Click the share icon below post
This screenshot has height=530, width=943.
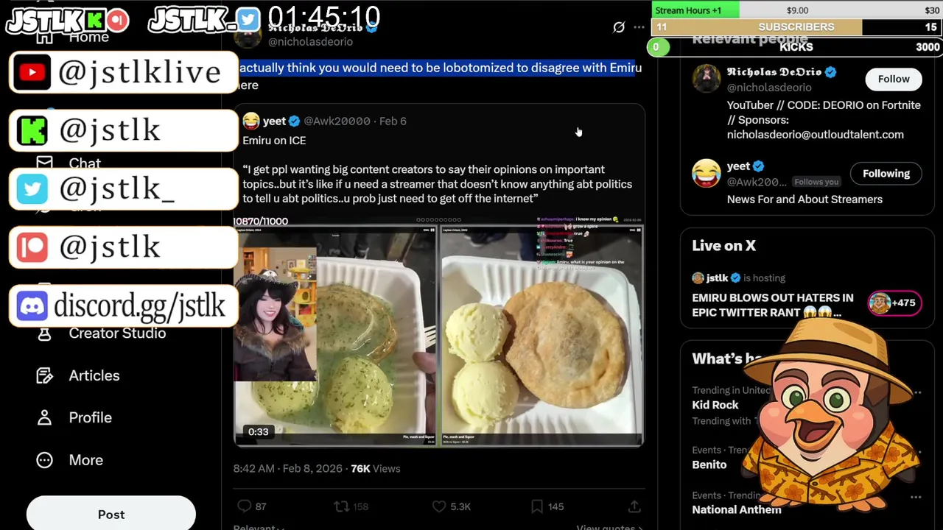coord(634,506)
